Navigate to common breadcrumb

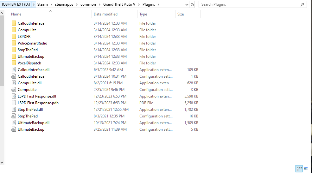pyautogui.click(x=88, y=4)
